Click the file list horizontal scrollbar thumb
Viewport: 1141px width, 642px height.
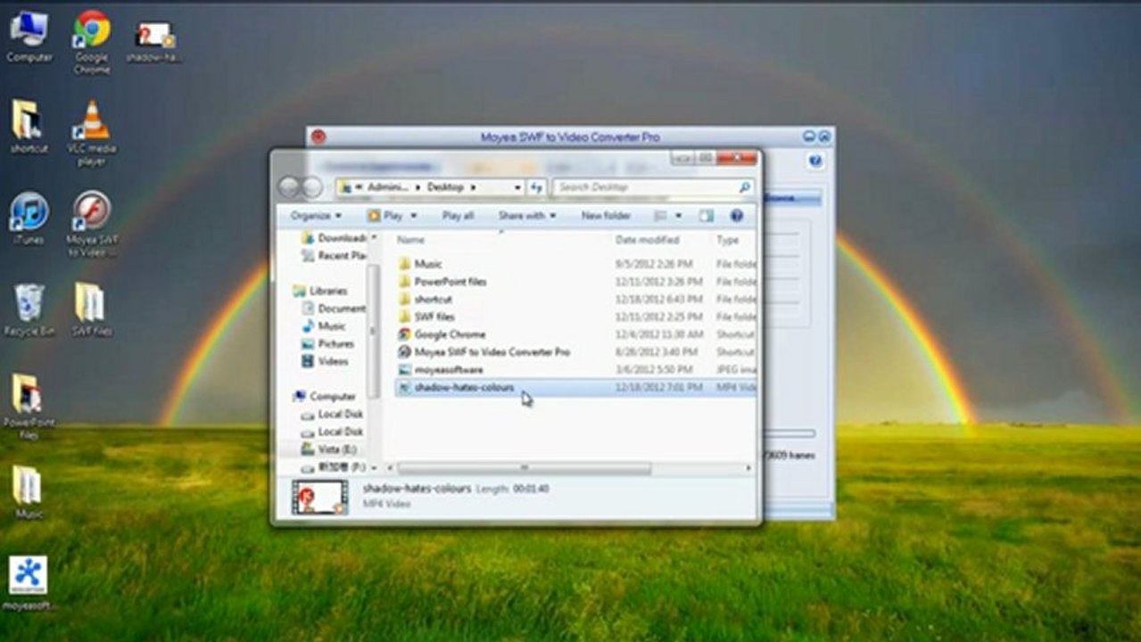tap(525, 467)
